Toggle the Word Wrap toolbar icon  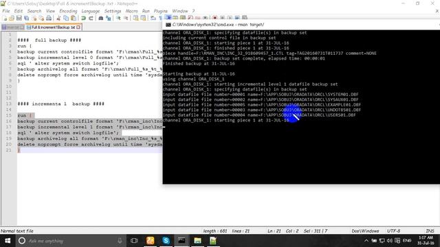tap(153, 19)
